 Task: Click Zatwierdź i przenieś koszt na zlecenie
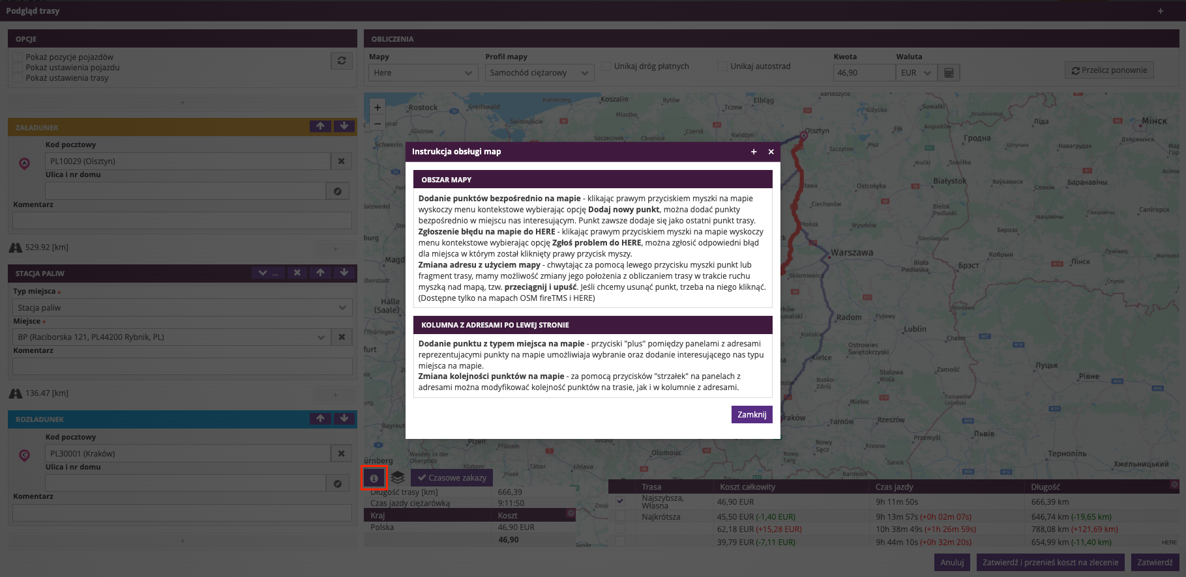tap(1050, 563)
